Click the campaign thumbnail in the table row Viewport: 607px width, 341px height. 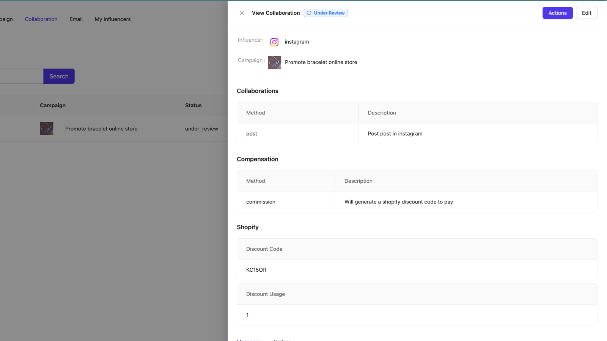click(46, 128)
